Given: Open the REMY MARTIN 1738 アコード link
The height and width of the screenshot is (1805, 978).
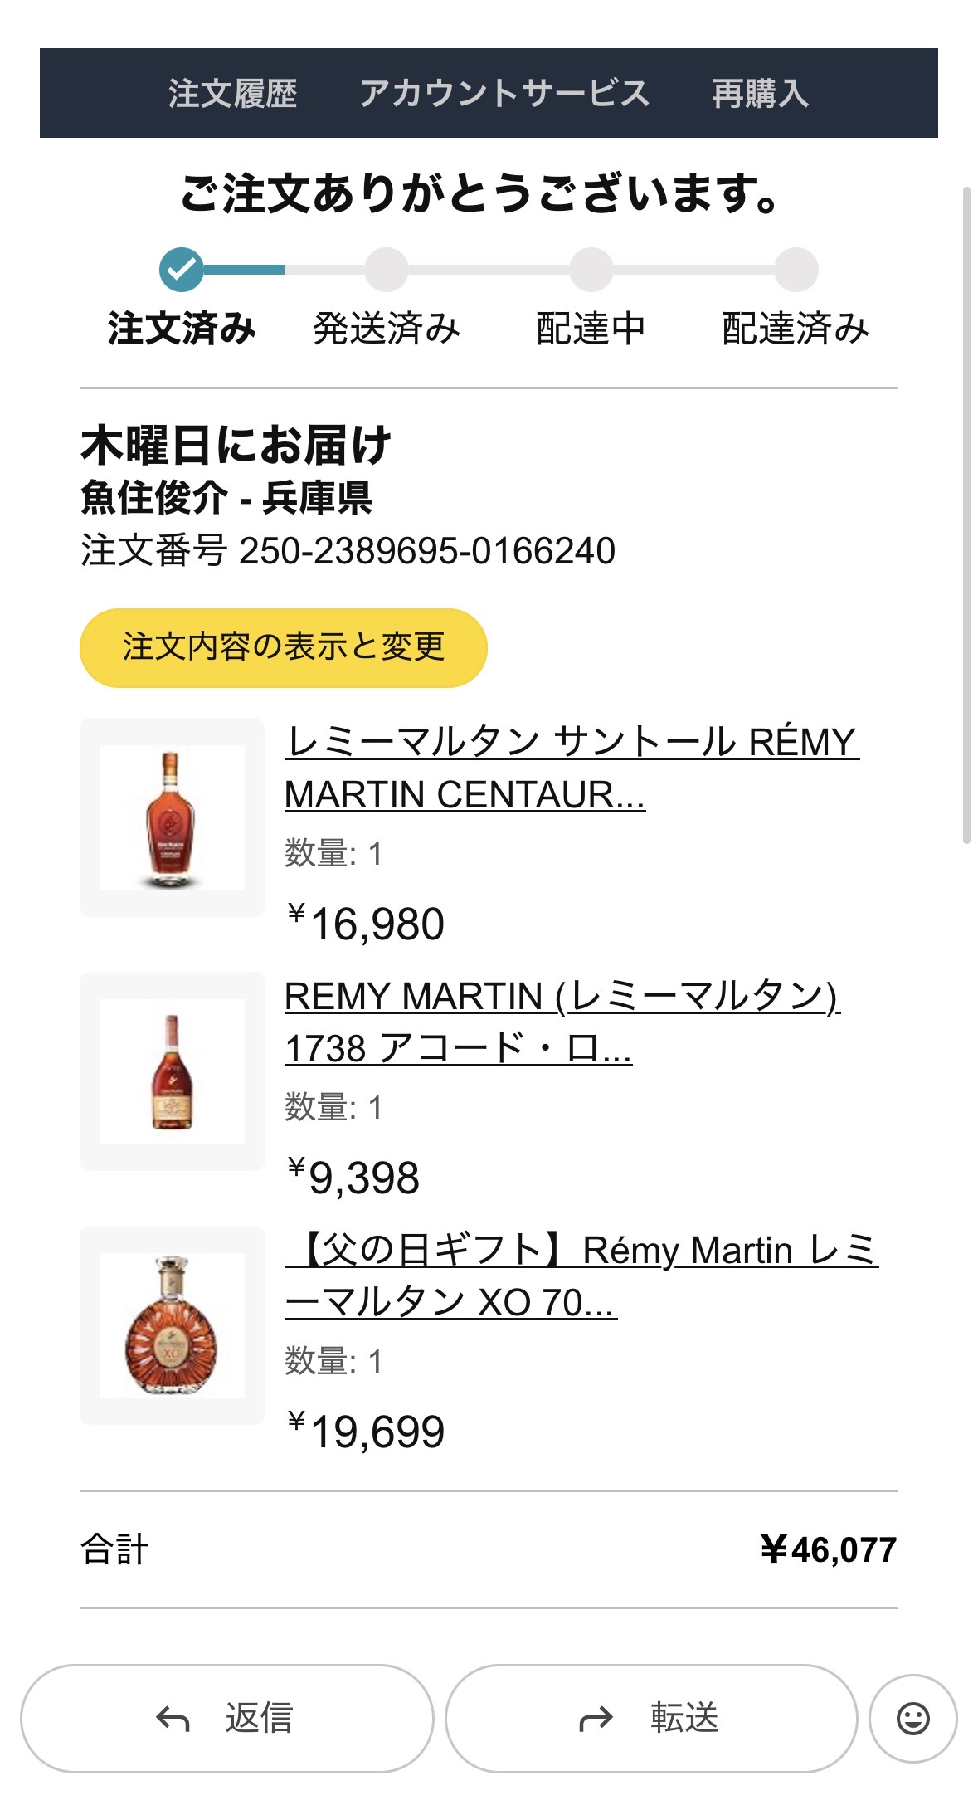Looking at the screenshot, I should (x=562, y=1022).
